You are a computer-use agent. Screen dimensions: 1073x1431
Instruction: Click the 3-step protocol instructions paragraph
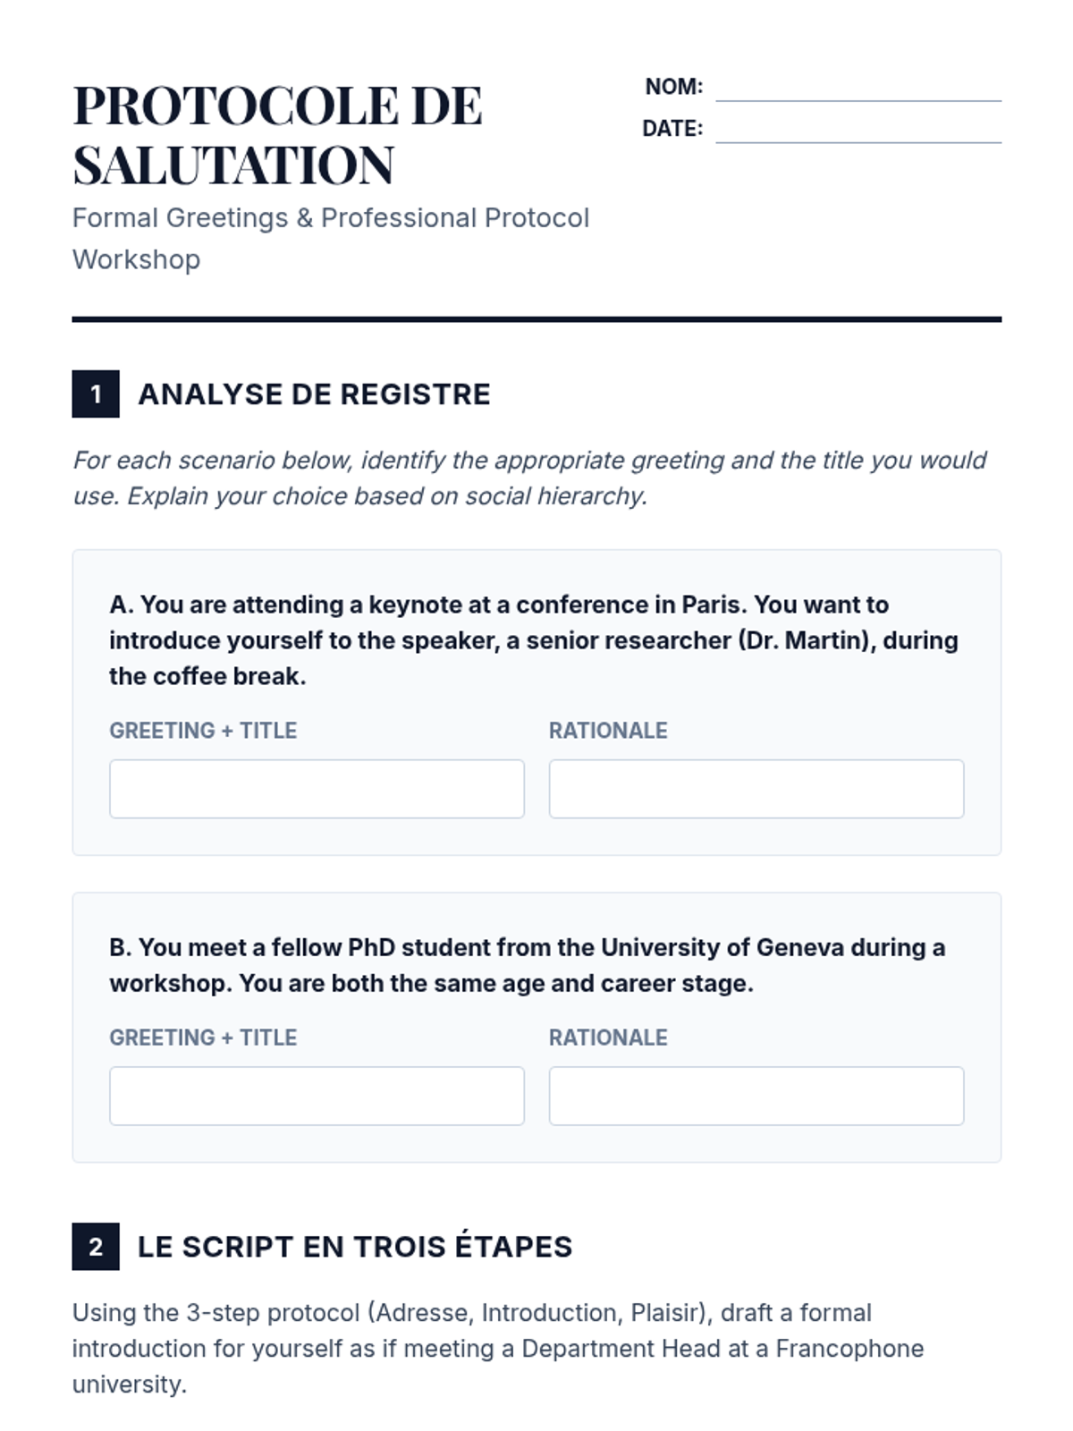coord(498,1348)
